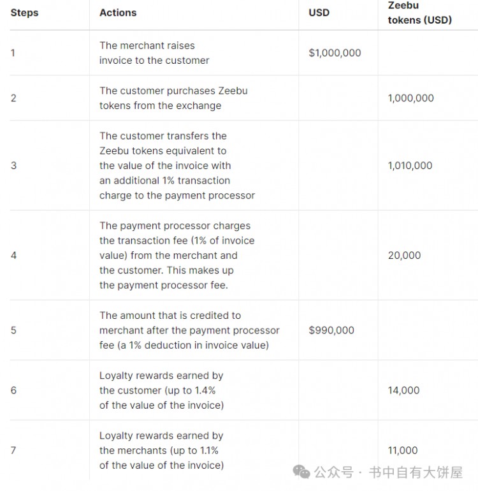Click the USD column header
This screenshot has height=491, width=478.
[x=319, y=13]
